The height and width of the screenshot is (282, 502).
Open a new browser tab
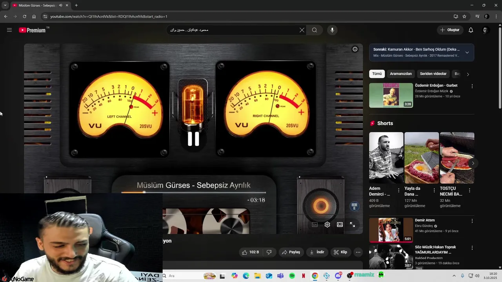click(76, 5)
